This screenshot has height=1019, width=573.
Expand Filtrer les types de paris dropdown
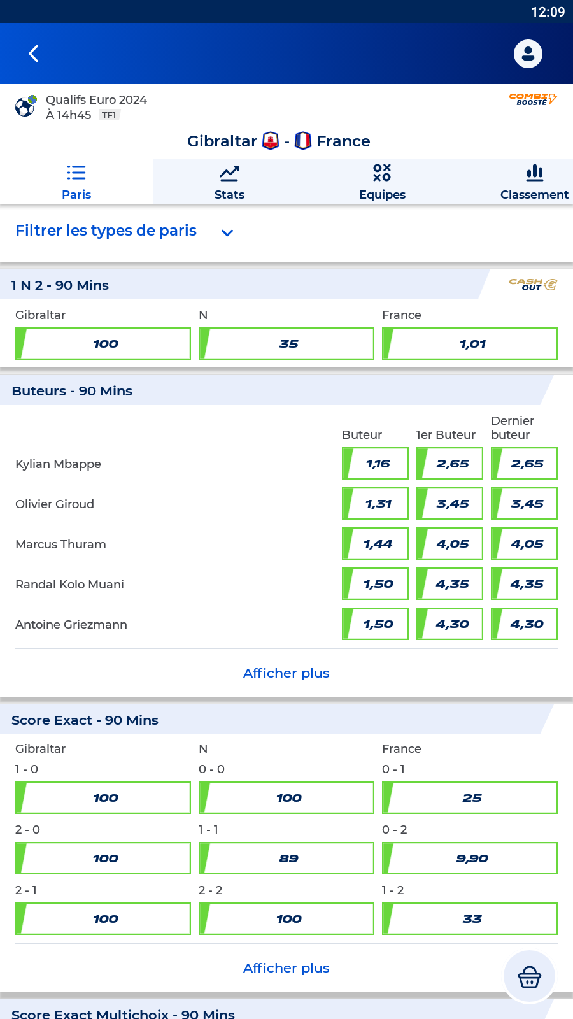[x=124, y=231]
